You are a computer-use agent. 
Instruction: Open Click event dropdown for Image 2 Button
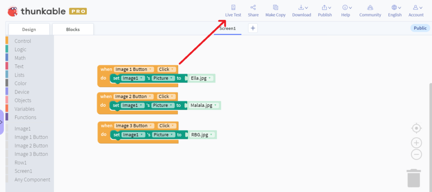click(x=166, y=96)
